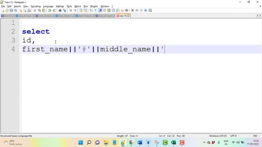Click first_name in line 4
This screenshot has width=262, height=147.
point(45,49)
